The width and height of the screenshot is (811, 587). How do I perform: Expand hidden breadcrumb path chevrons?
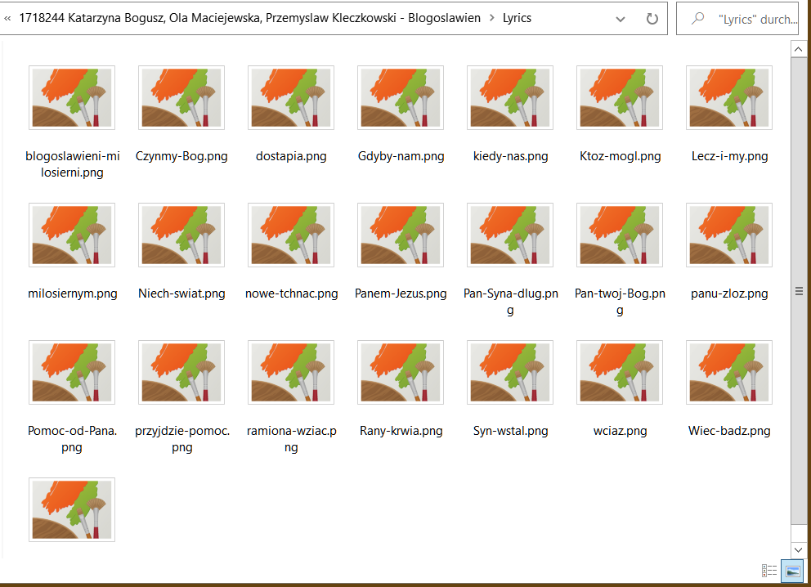7,18
